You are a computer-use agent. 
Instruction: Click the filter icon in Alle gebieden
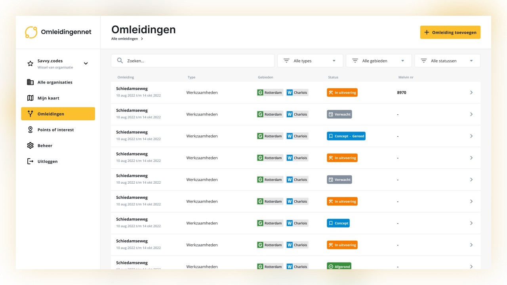click(355, 61)
